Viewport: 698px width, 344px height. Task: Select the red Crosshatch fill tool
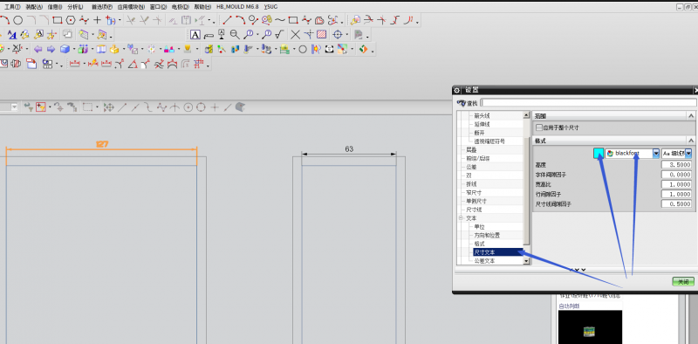coord(321,34)
